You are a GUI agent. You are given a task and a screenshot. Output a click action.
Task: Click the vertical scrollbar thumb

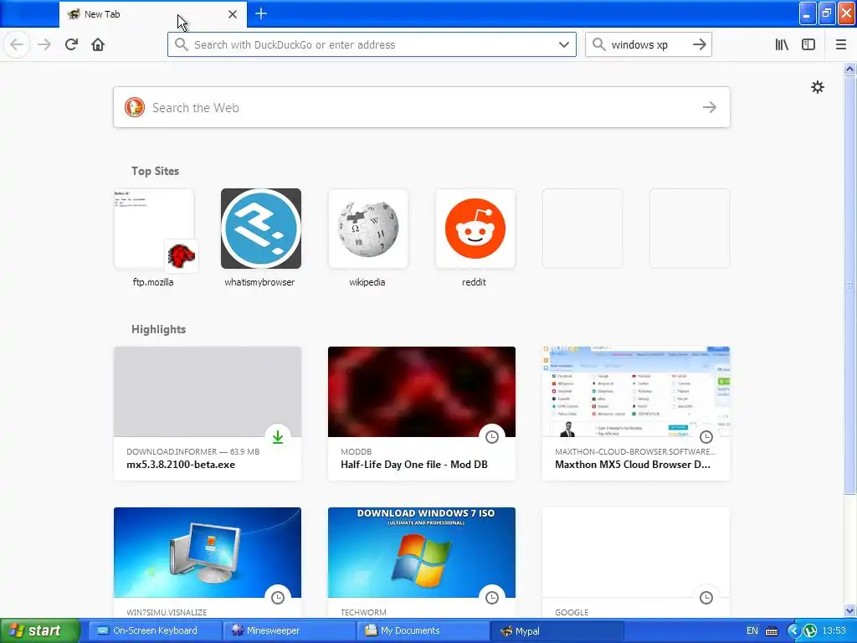coord(849,285)
